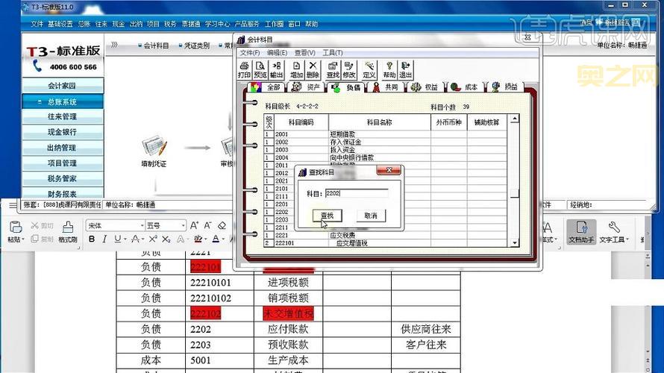Open the 五号 font size dropdown

(x=183, y=225)
